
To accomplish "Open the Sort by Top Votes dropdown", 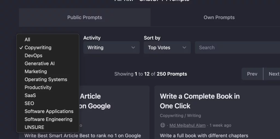I will coord(167,48).
